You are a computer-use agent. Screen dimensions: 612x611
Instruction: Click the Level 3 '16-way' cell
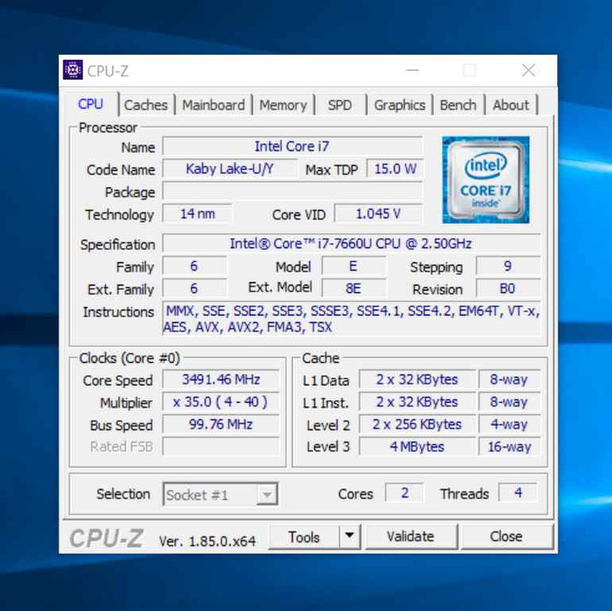(x=509, y=447)
